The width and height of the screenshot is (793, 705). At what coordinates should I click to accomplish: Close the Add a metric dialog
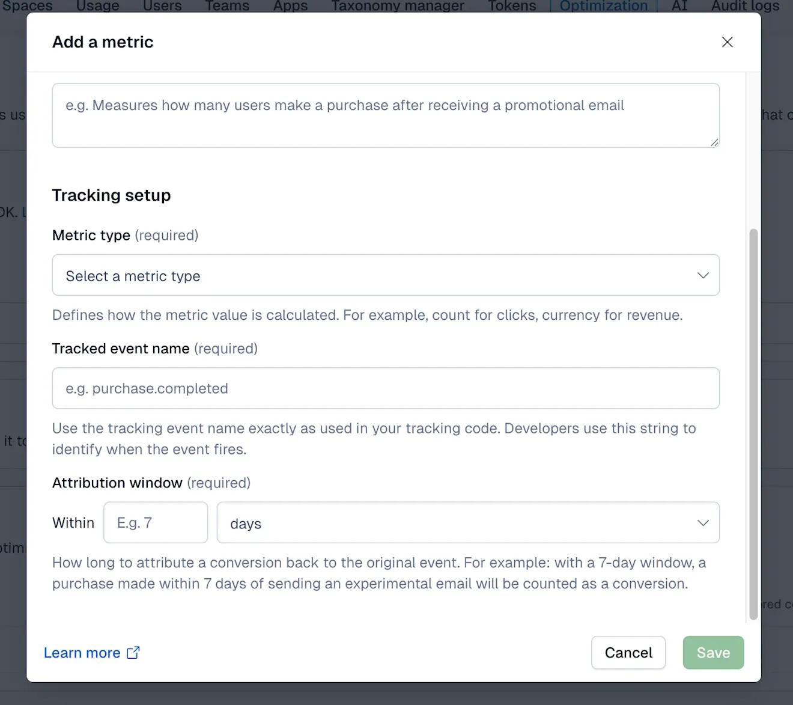pos(727,42)
